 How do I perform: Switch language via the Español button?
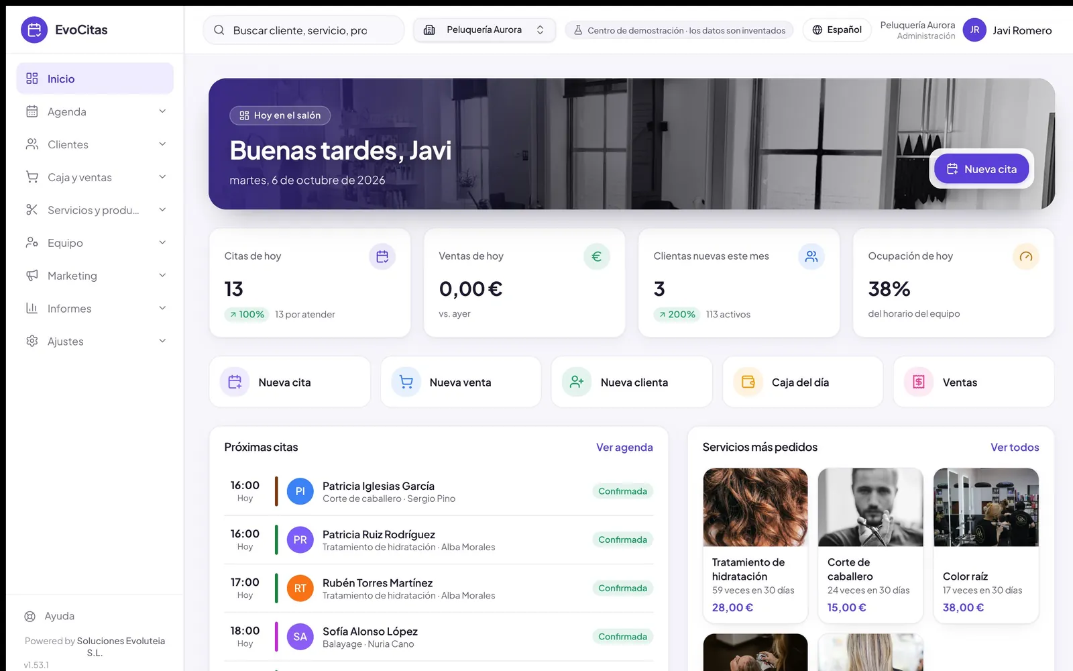pyautogui.click(x=837, y=30)
